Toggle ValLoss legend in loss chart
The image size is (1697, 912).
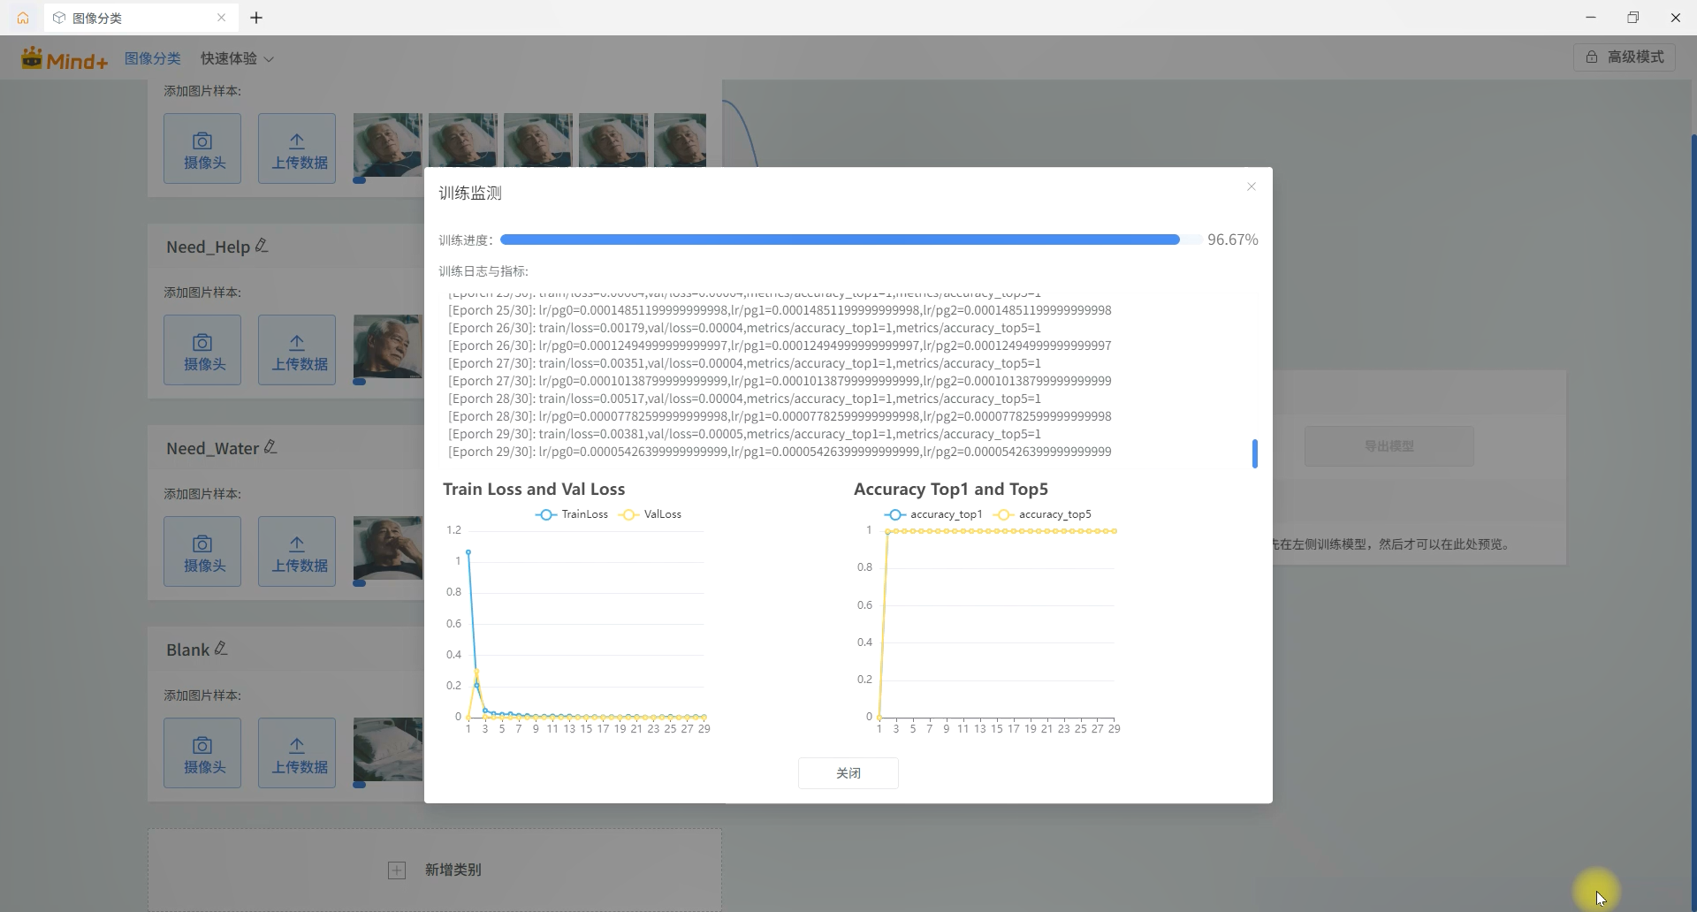[651, 514]
